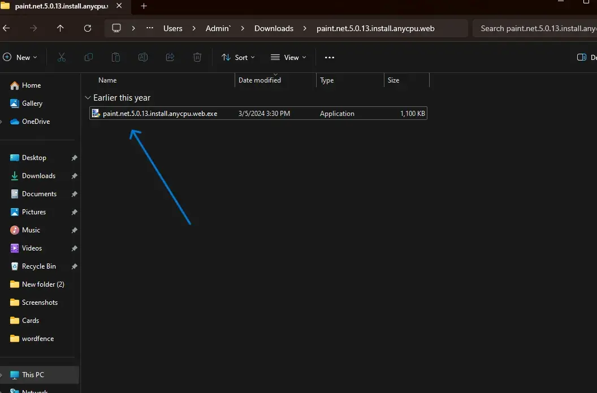Click the Paste icon in the toolbar

[115, 57]
